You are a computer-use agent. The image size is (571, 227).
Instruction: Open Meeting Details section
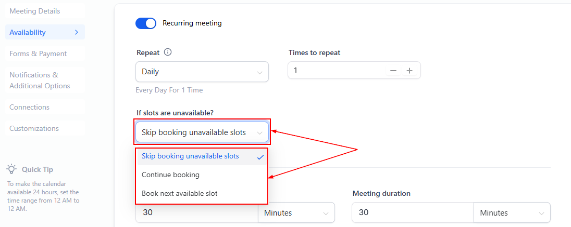tap(34, 11)
